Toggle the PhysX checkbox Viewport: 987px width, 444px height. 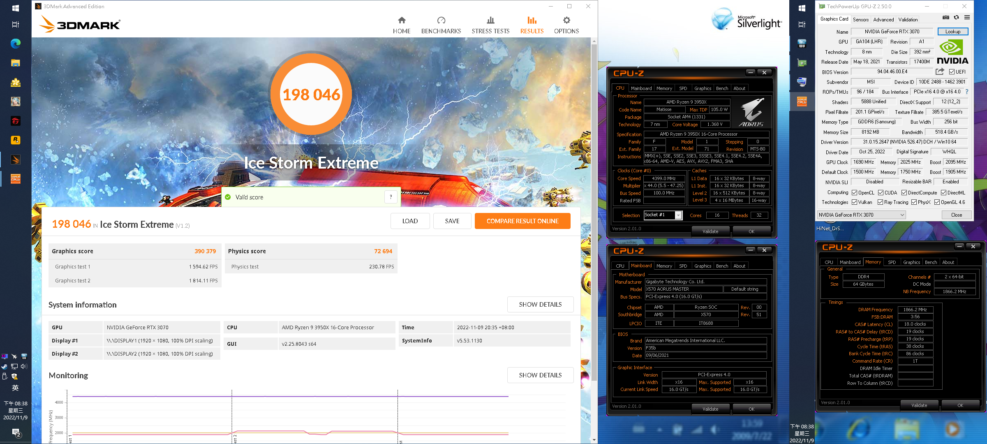914,202
